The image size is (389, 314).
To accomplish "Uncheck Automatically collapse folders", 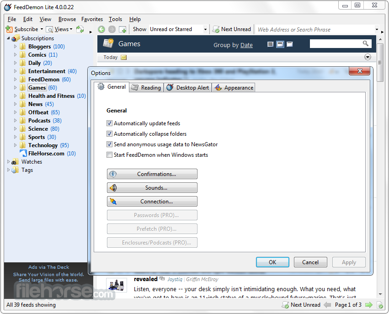I will (x=109, y=133).
